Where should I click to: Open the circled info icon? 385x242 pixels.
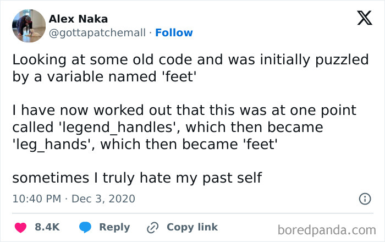(364, 199)
